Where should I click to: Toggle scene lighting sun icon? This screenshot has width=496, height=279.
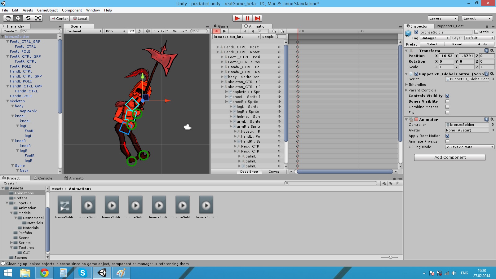point(140,31)
